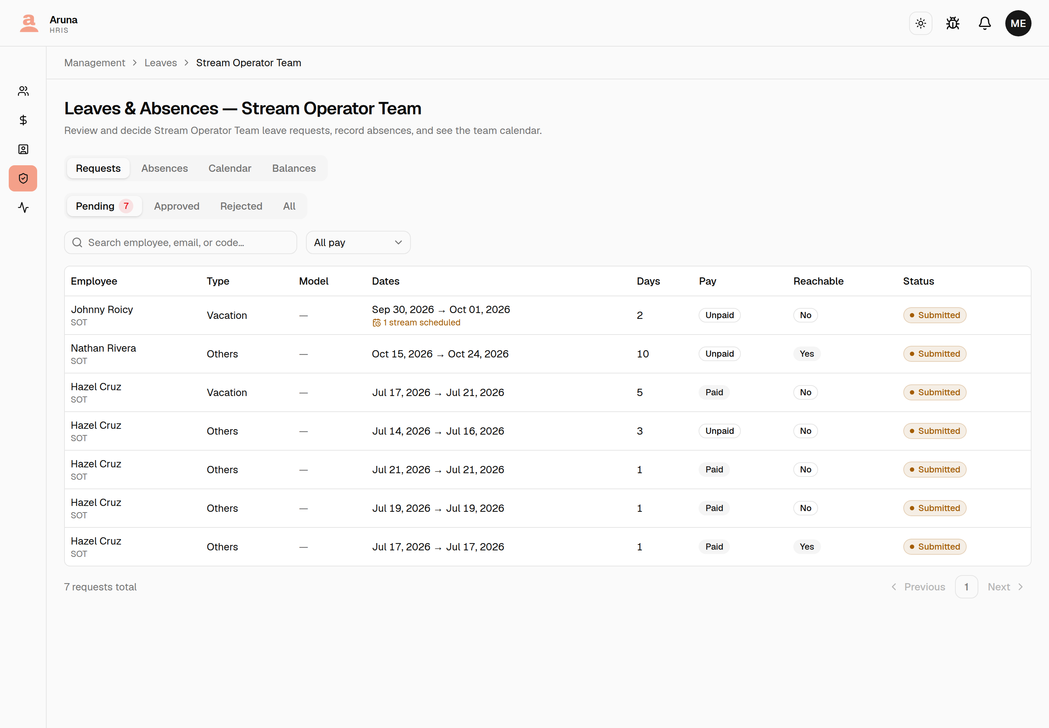1049x728 pixels.
Task: Click the Employee column header
Action: click(94, 281)
